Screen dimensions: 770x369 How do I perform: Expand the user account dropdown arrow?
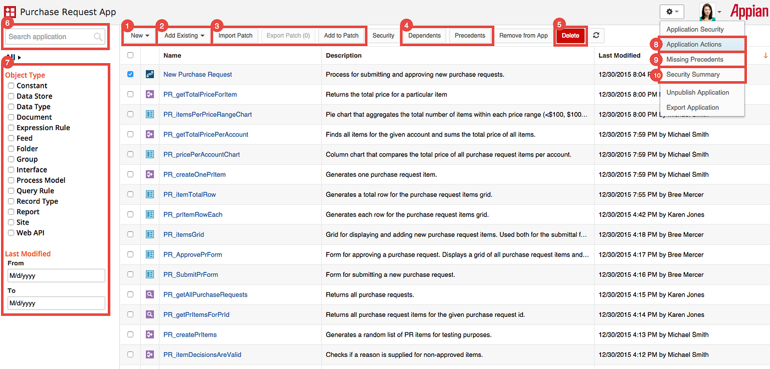(x=719, y=12)
